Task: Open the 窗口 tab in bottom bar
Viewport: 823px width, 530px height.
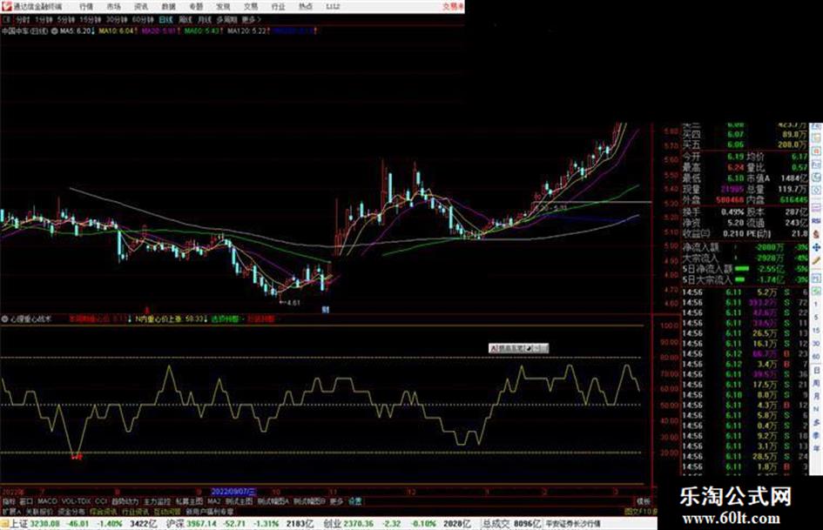Action: tap(26, 501)
